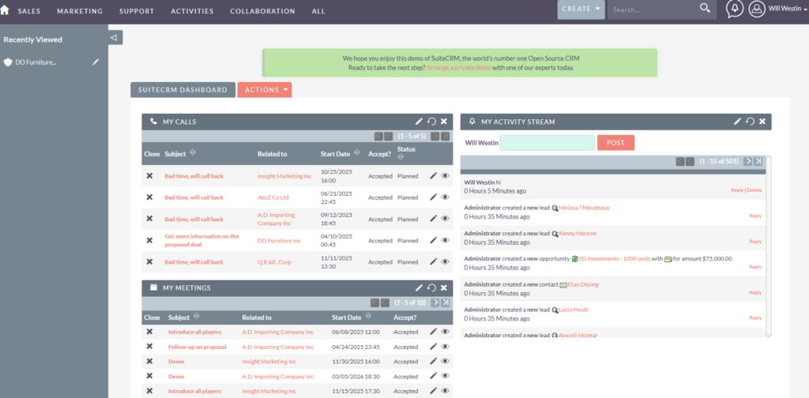Viewport: 809px width, 398px height.
Task: View details of 03/05/2026 Demo meeting
Action: (x=446, y=377)
